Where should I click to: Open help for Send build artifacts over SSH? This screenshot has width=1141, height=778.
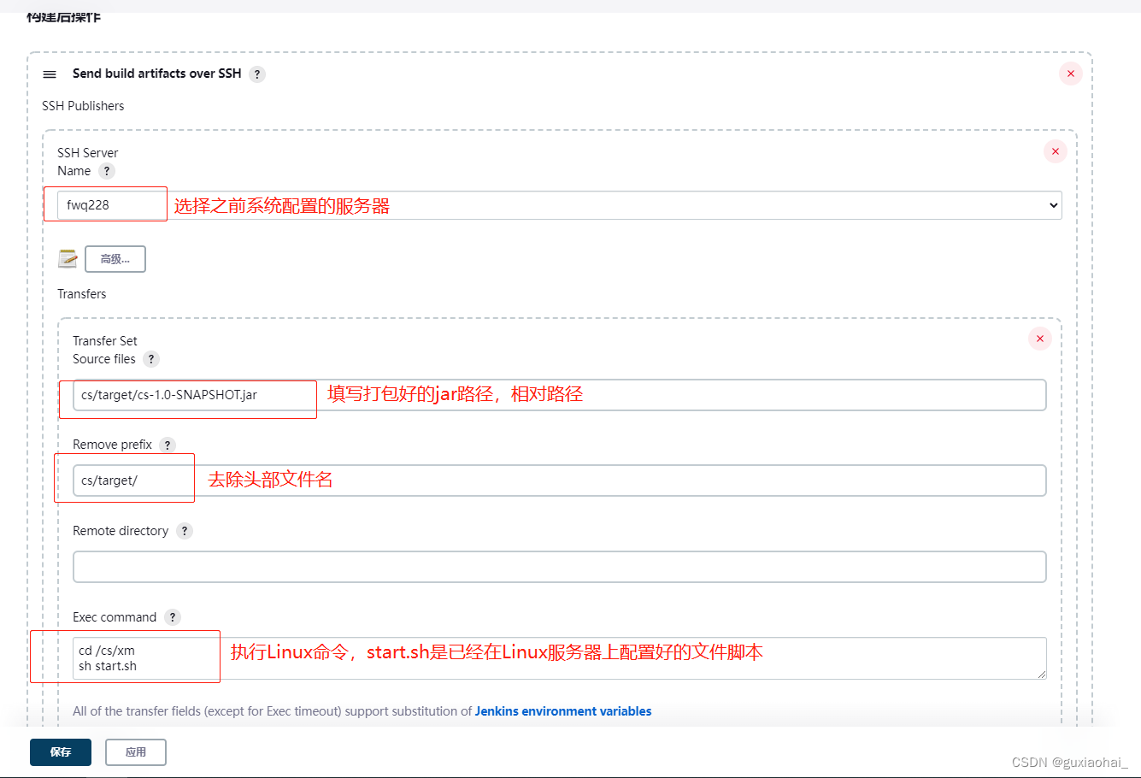point(257,74)
